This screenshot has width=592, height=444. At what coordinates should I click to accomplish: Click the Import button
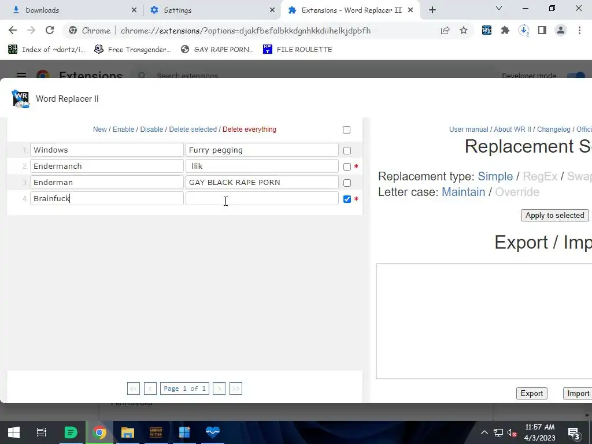click(x=578, y=393)
